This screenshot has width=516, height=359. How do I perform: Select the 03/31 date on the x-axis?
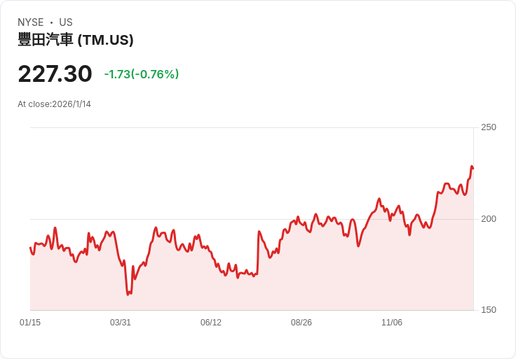(x=121, y=323)
